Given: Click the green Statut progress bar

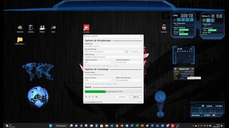Looking at the screenshot, I should (x=113, y=92).
